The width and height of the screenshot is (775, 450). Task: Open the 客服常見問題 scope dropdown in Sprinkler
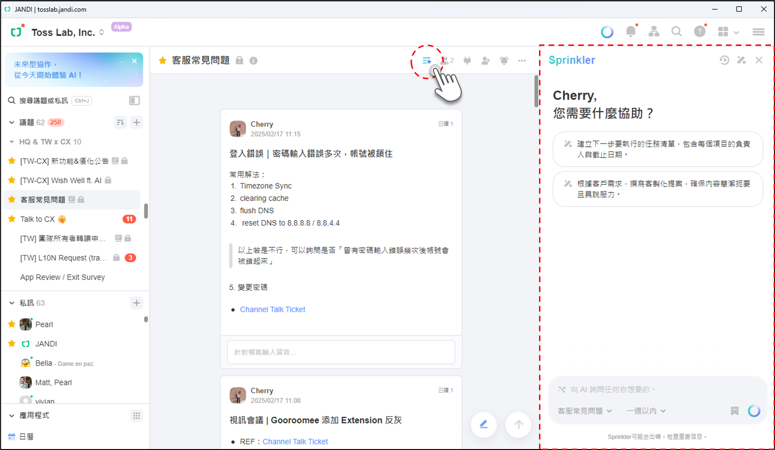pos(585,411)
